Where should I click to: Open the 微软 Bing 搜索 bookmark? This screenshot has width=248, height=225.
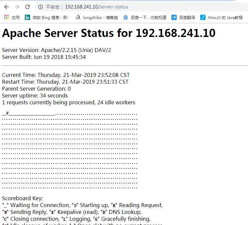pyautogui.click(x=47, y=17)
